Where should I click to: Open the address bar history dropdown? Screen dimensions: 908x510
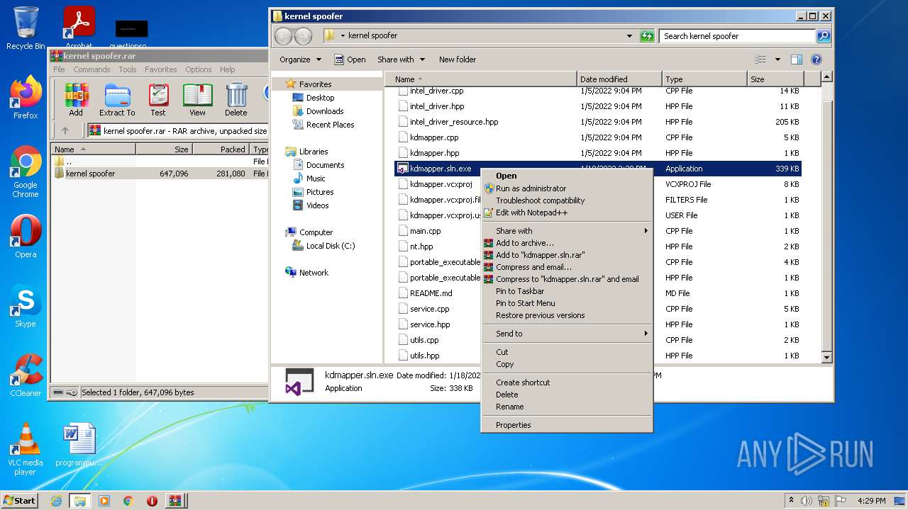(629, 36)
